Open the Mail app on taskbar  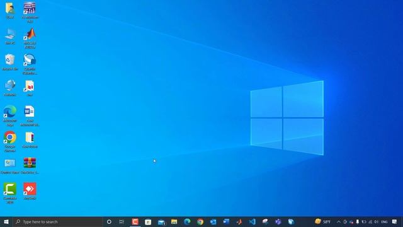(x=161, y=221)
